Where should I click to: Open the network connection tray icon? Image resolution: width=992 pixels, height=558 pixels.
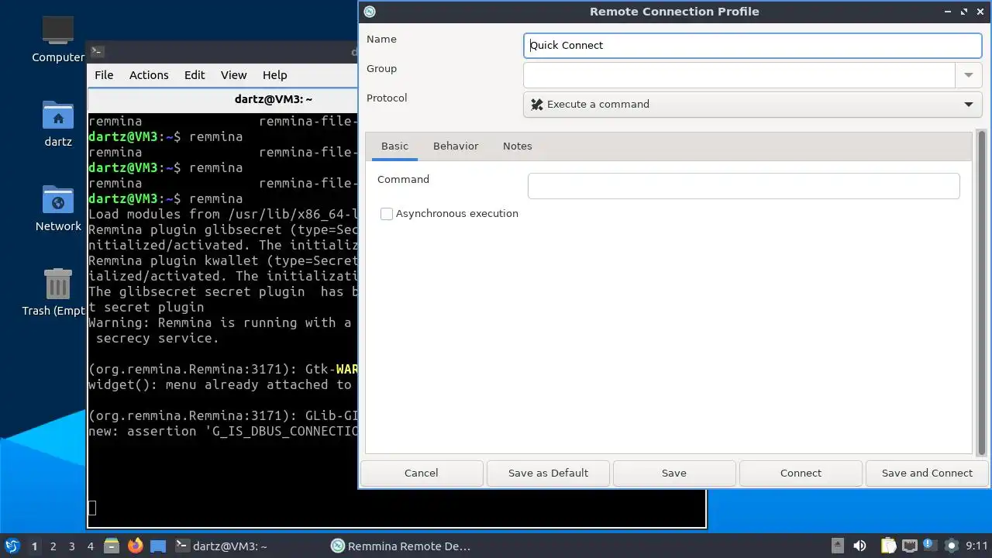click(x=909, y=546)
